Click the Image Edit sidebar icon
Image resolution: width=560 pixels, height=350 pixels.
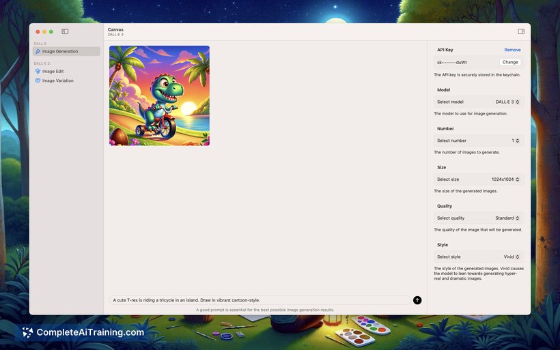38,71
